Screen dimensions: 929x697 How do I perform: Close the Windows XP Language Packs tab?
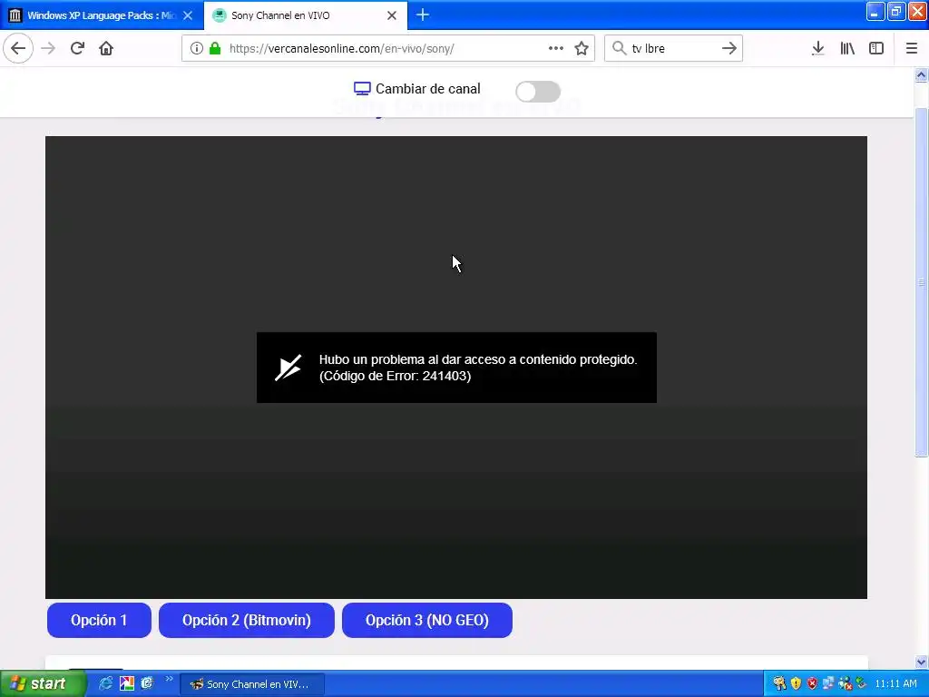point(188,15)
